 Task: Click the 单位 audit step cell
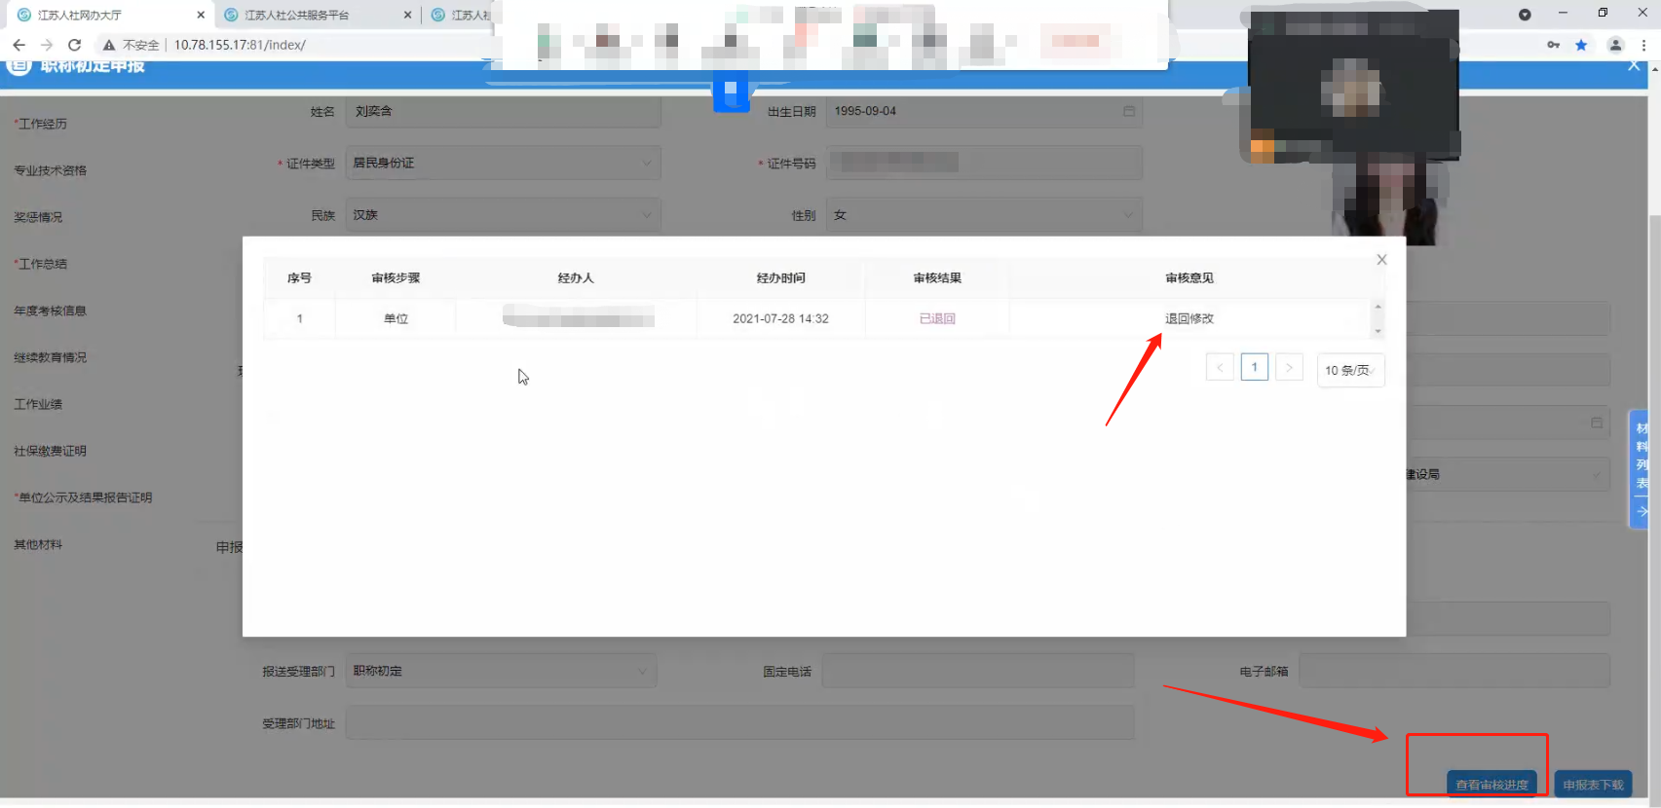click(396, 318)
